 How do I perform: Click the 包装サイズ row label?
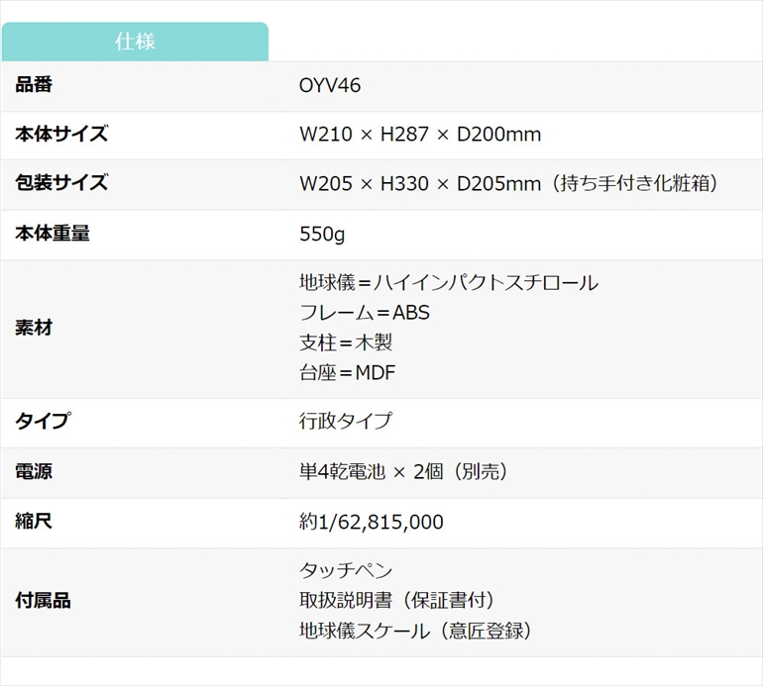[61, 183]
